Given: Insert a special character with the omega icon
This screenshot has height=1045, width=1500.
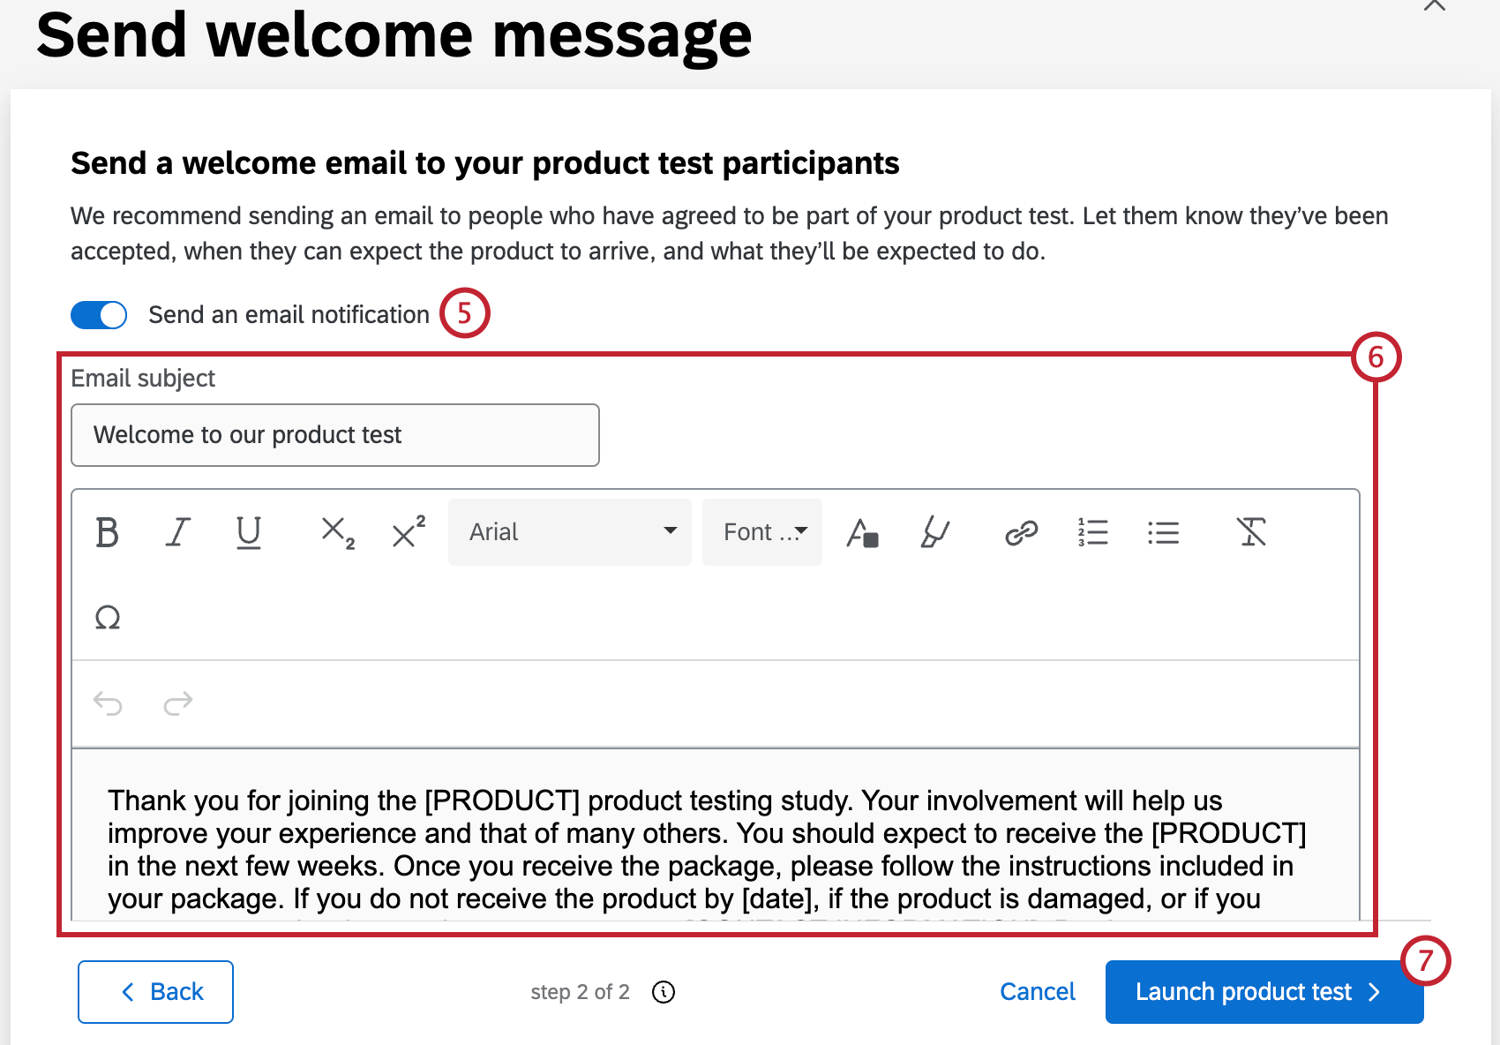Looking at the screenshot, I should (107, 617).
